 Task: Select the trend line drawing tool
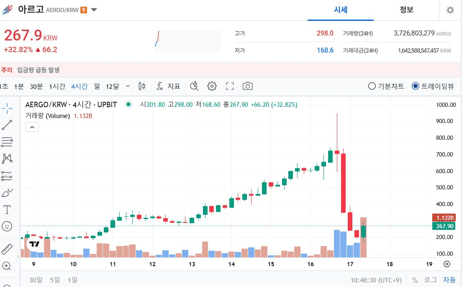pos(7,125)
